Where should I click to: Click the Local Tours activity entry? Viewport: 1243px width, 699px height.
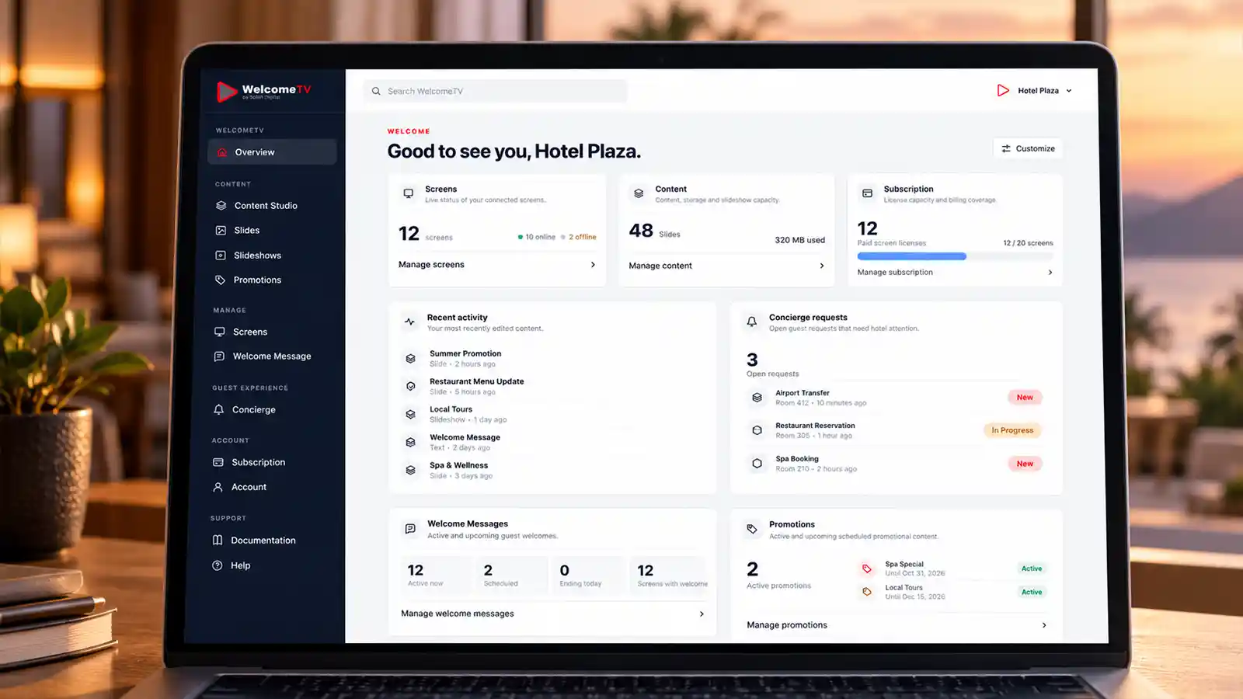468,414
